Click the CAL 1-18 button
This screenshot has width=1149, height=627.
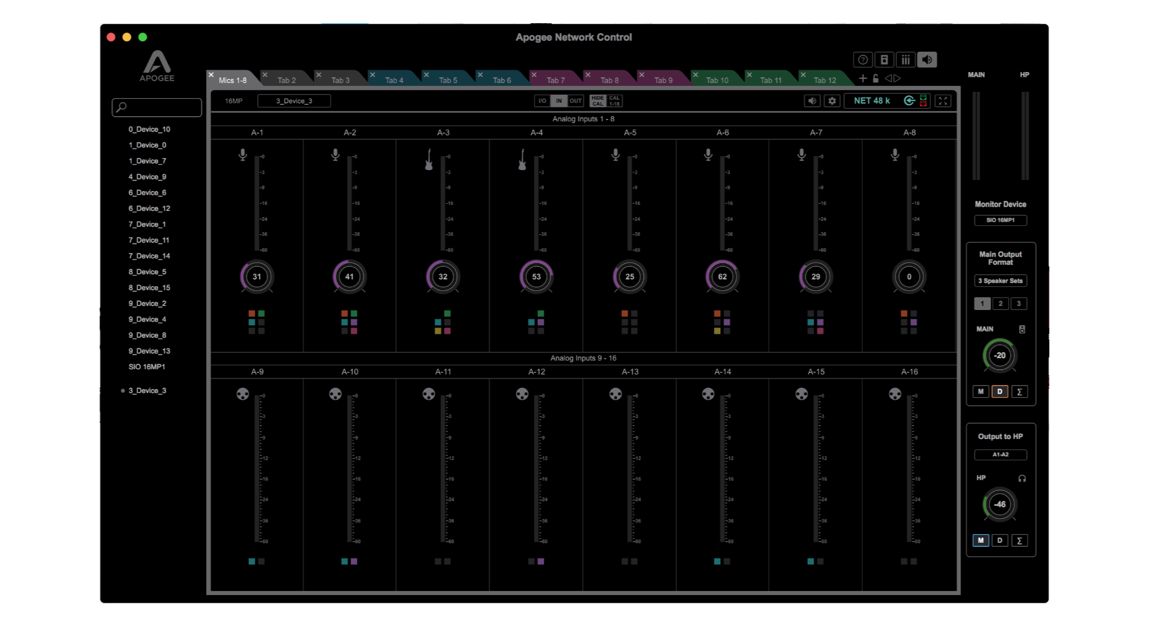pos(615,101)
